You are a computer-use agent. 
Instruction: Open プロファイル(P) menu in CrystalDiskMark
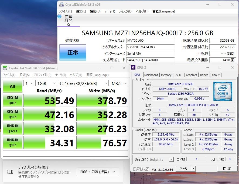(42, 75)
